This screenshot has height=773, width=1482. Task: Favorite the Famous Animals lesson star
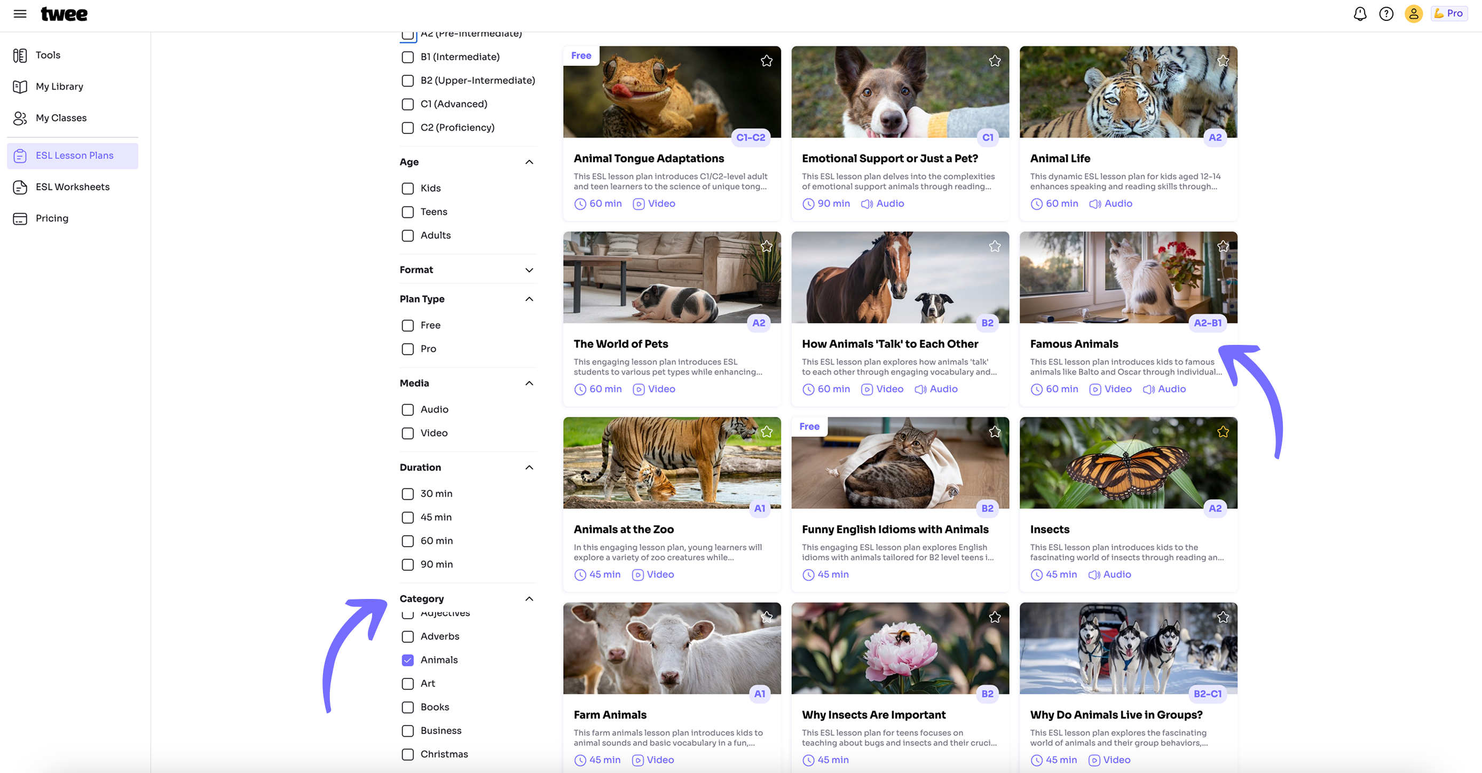[1223, 246]
